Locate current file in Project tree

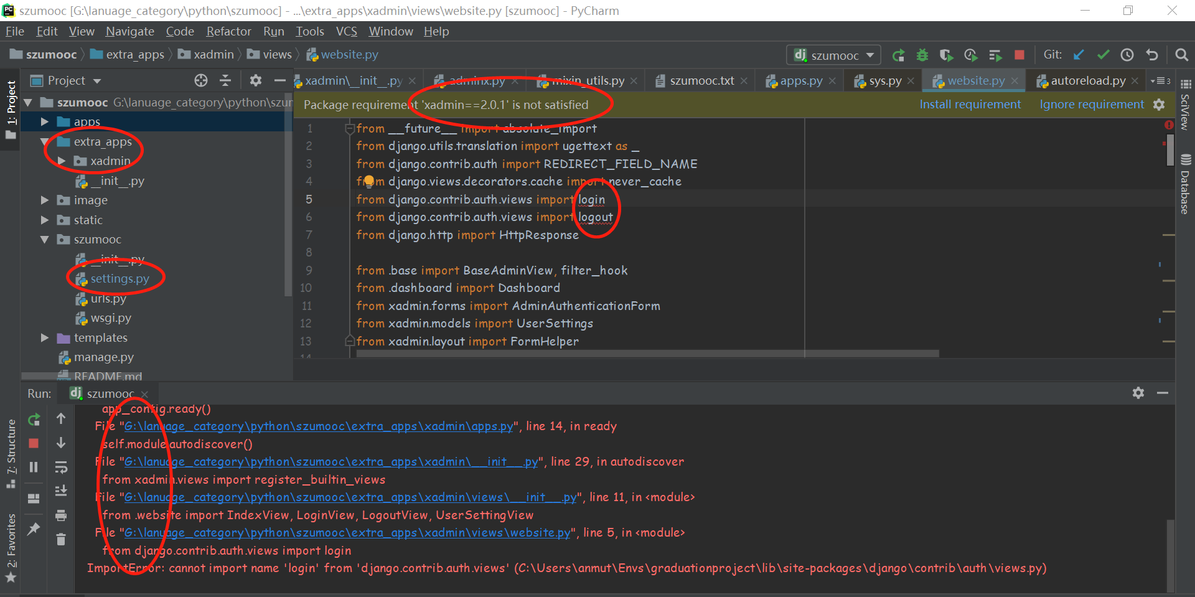tap(200, 80)
